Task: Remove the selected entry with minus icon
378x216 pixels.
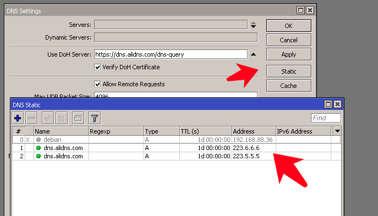Action: point(31,118)
